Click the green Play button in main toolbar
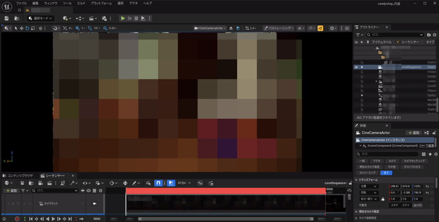This screenshot has width=439, height=222. pos(122,18)
